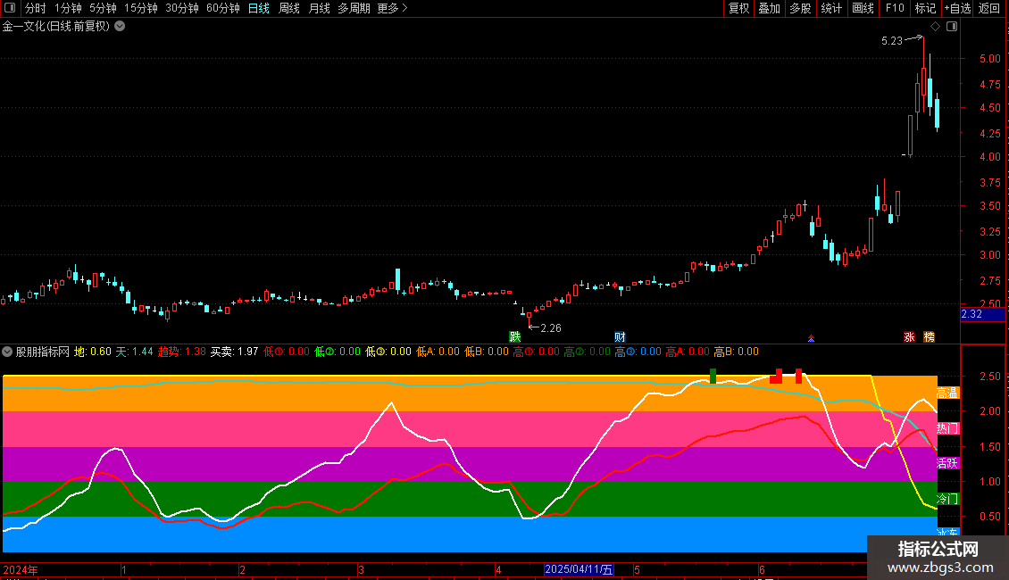Activate the 画线 drawing tool
This screenshot has width=1009, height=580.
(863, 8)
